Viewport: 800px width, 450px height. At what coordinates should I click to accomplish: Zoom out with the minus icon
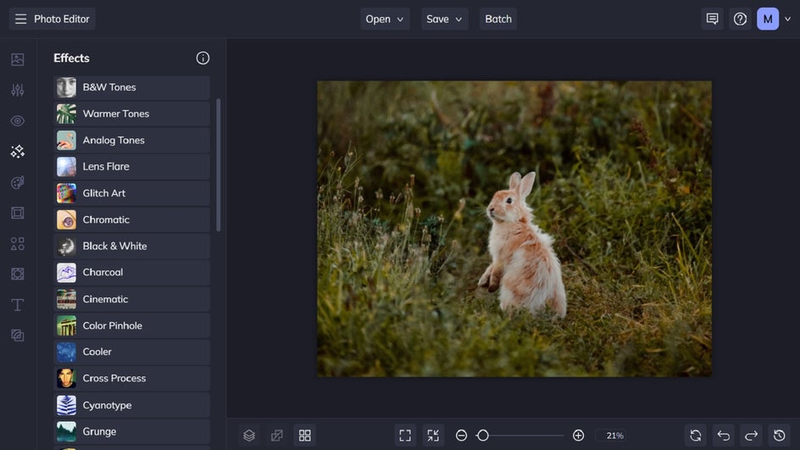[x=461, y=436]
